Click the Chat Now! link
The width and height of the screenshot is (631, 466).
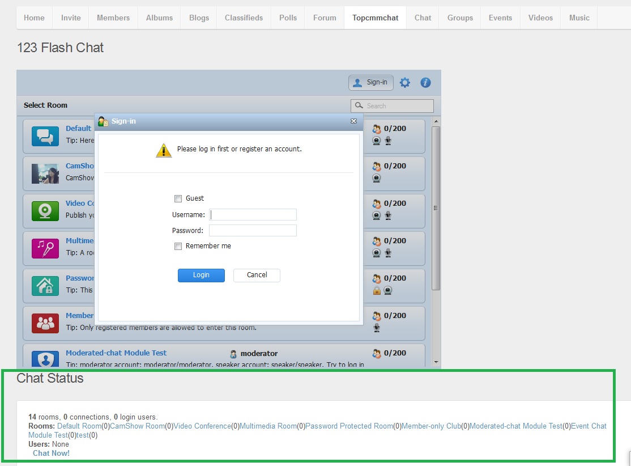(51, 453)
